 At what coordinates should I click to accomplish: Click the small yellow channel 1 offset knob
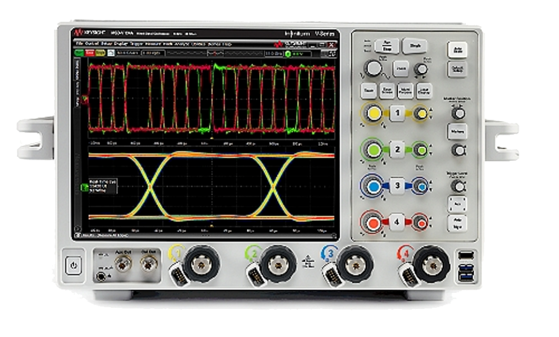pyautogui.click(x=421, y=114)
